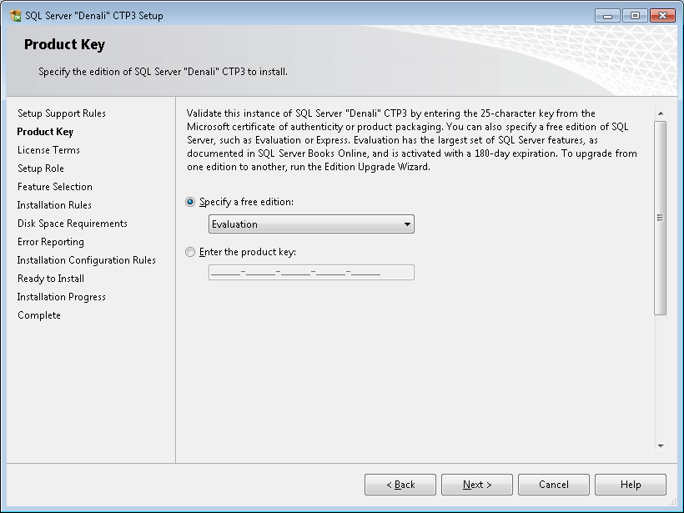Viewport: 684px width, 513px height.
Task: Select 'Disk Space Requirements' in the step list
Action: 73,224
